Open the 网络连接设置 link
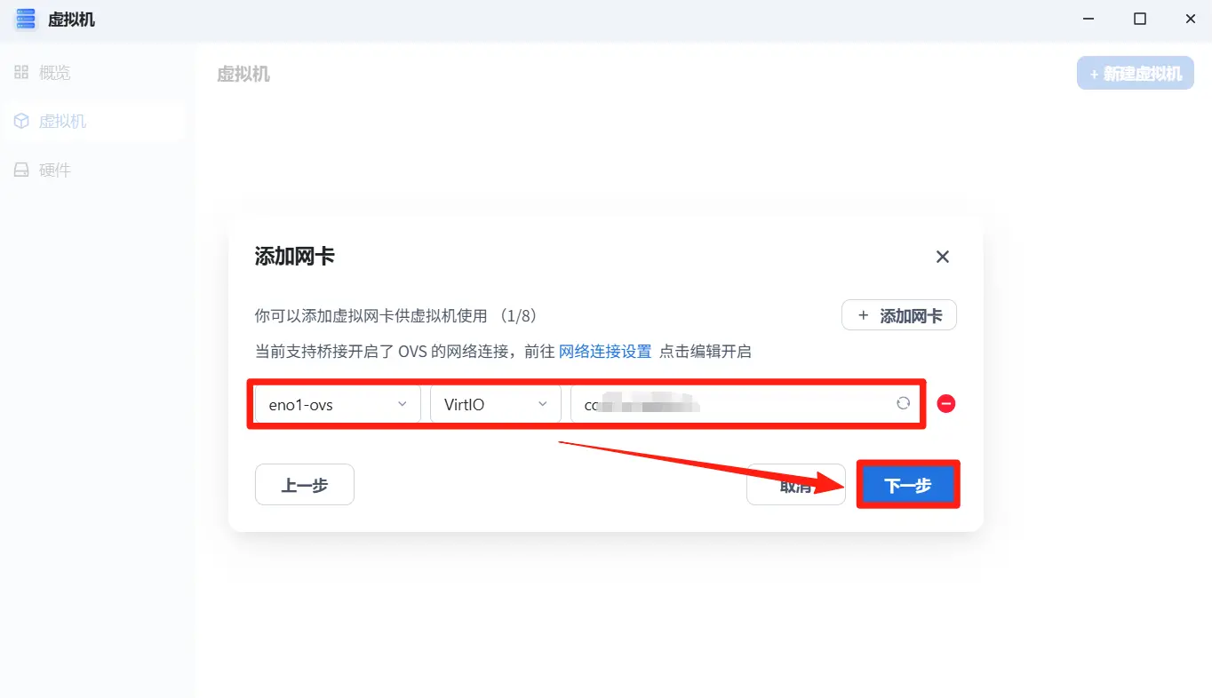Screen dimensions: 1212x698 point(605,352)
